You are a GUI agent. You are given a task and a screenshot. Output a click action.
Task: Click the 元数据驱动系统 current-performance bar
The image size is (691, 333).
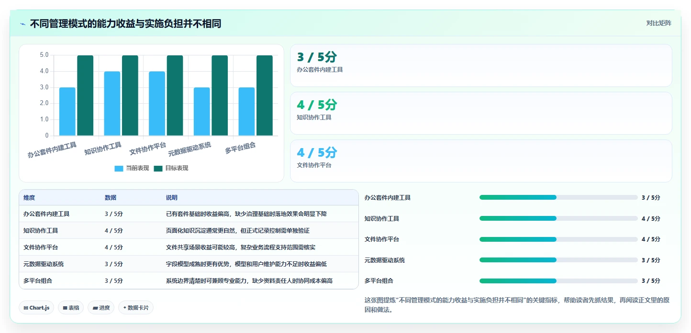pyautogui.click(x=201, y=111)
